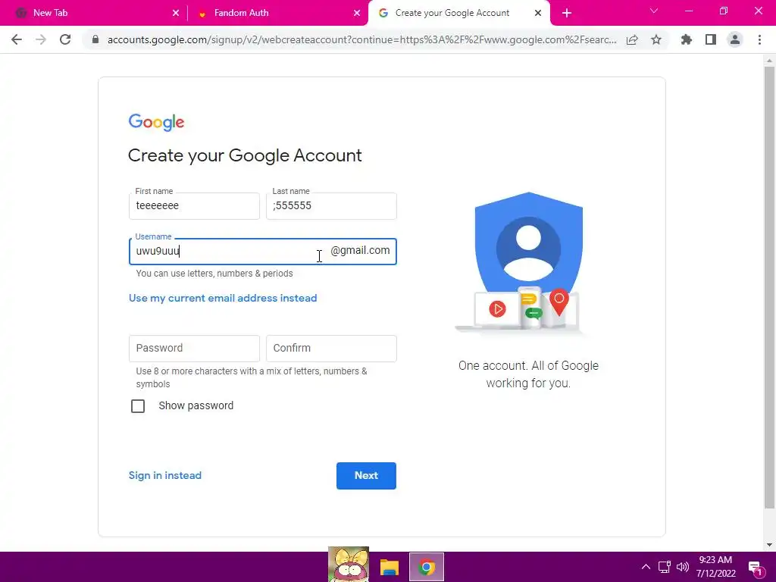Click the scrollbar down arrow
The height and width of the screenshot is (582, 776).
tap(769, 545)
